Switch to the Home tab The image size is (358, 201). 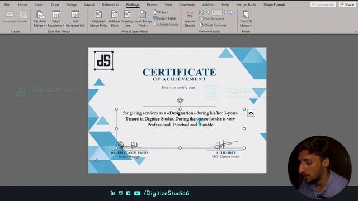(x=22, y=4)
